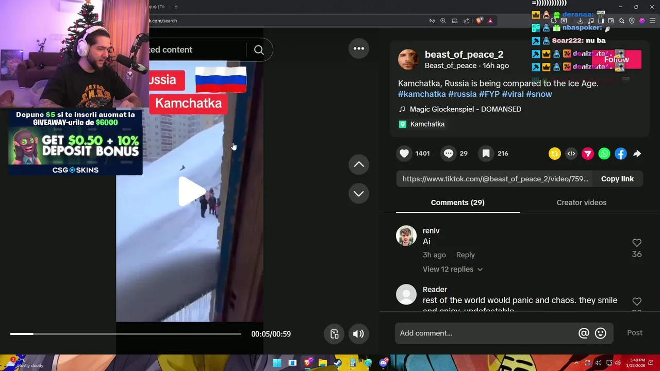This screenshot has width=660, height=371.
Task: Go to previous video with up chevron
Action: (x=359, y=164)
